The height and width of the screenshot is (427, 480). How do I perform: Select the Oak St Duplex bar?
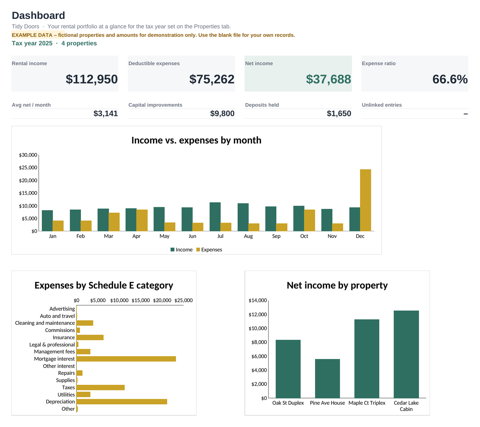(x=288, y=369)
